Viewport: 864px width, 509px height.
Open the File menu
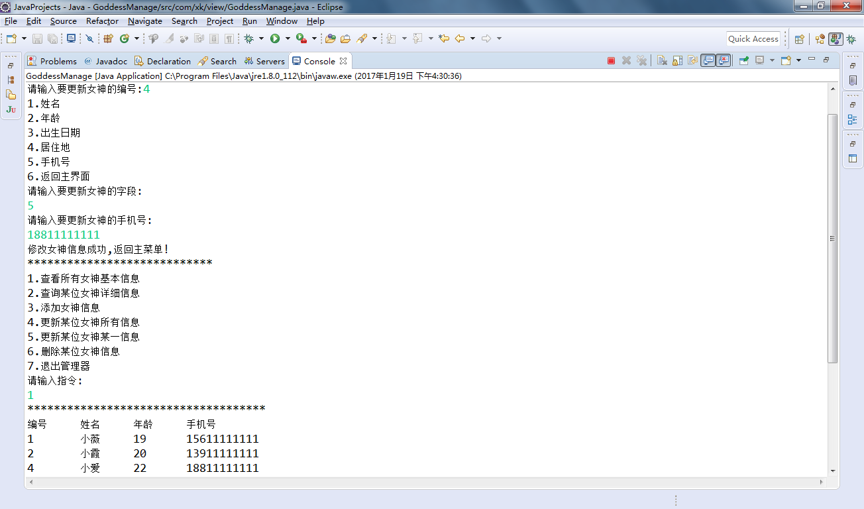[11, 21]
